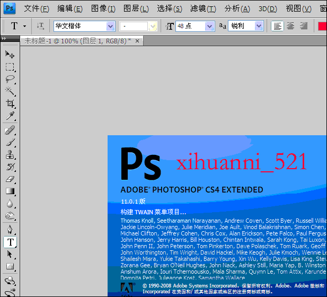Select the Clone Stamp tool
The width and height of the screenshot is (327, 297).
coord(10,155)
